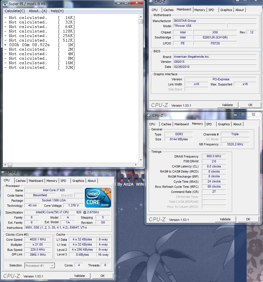Click Validate in Mainboard CPU-Z window
The width and height of the screenshot is (263, 282).
[x=227, y=105]
